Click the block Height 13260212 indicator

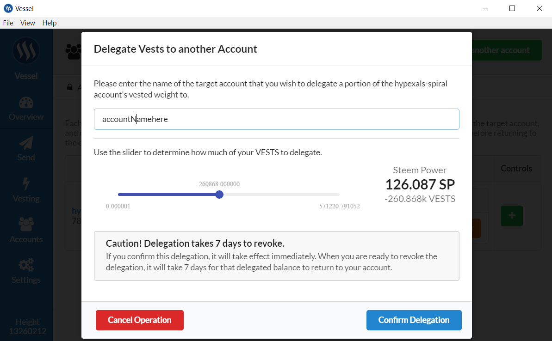pos(27,327)
